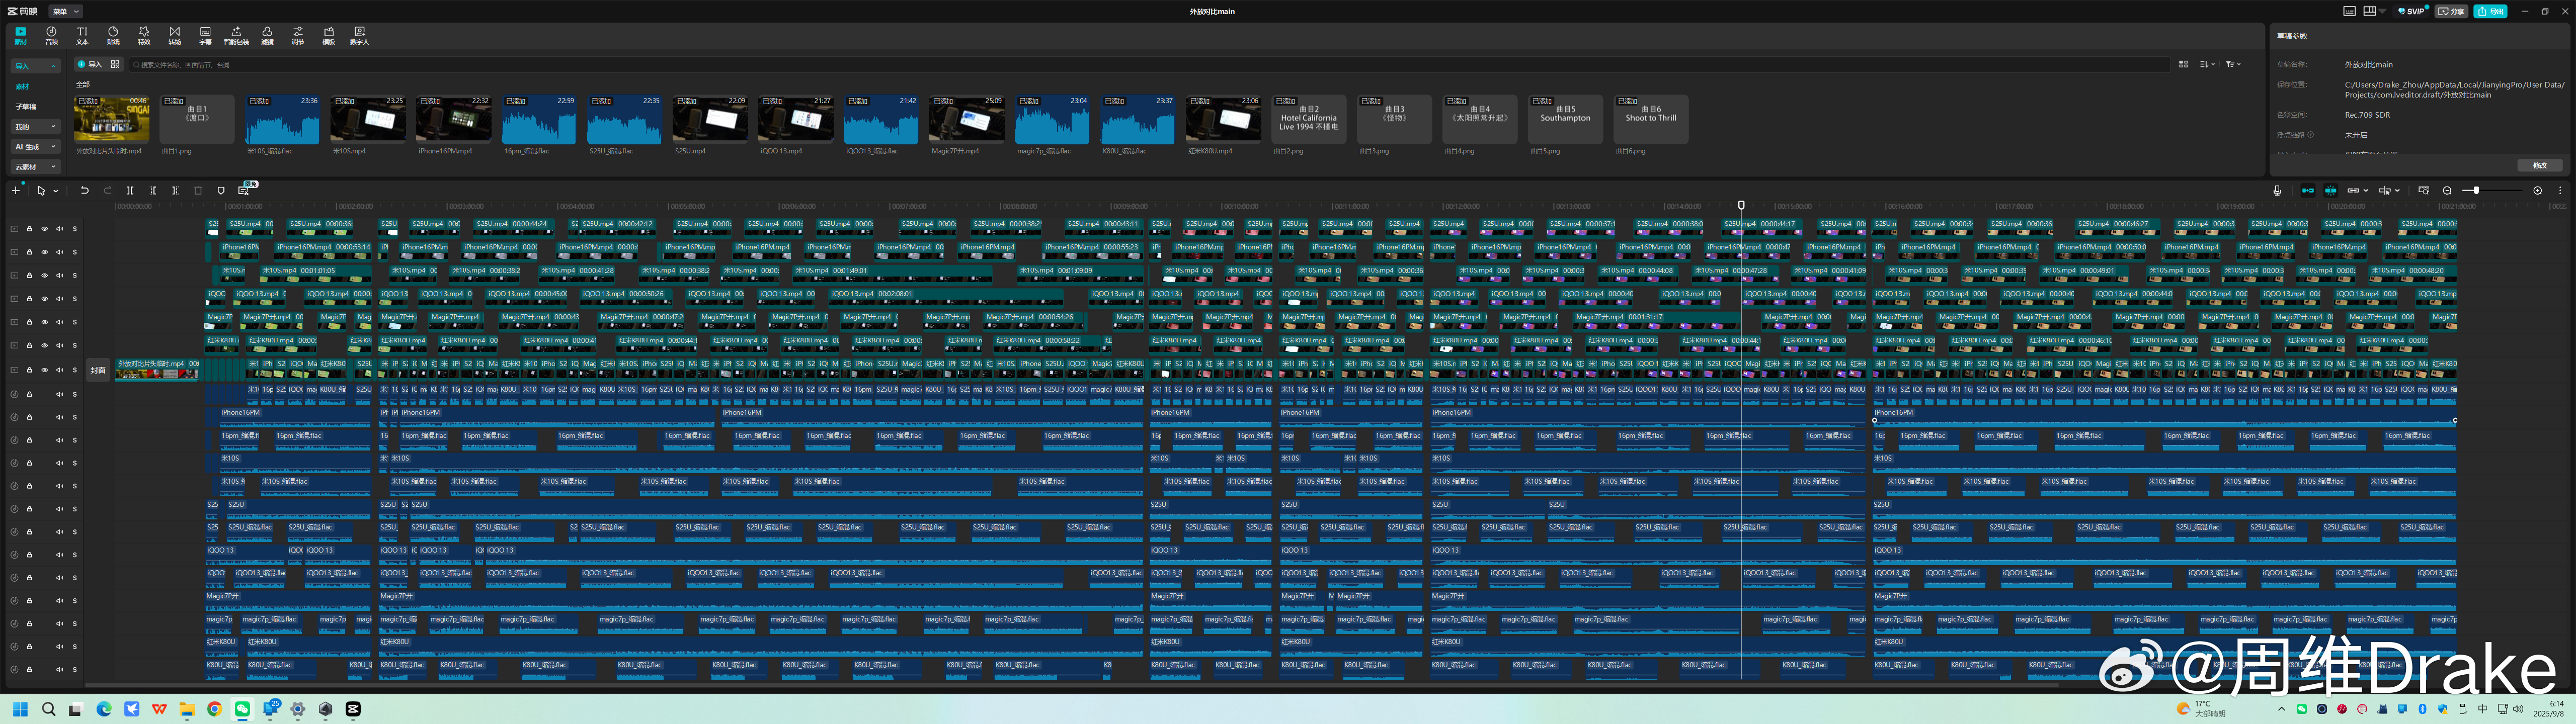2576x724 pixels.
Task: Toggle main-track magnet button
Action: [x=2308, y=190]
